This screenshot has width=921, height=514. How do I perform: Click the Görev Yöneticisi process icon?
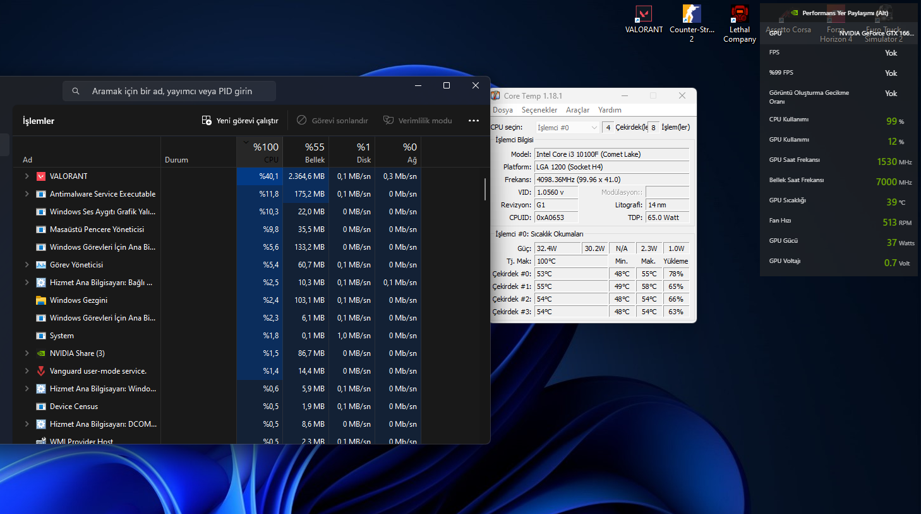(41, 265)
